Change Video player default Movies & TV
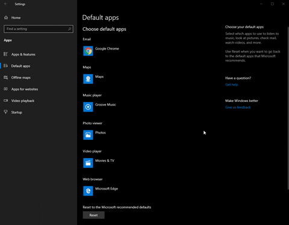Screen dimensions: 289x225 [x=105, y=160]
